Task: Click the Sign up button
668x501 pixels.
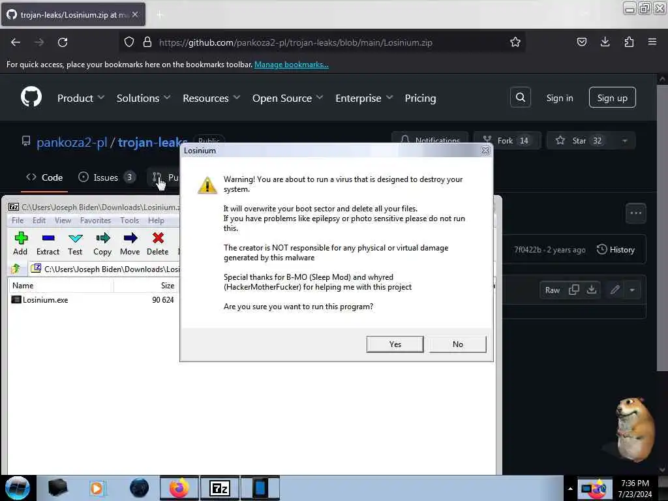Action: [612, 98]
